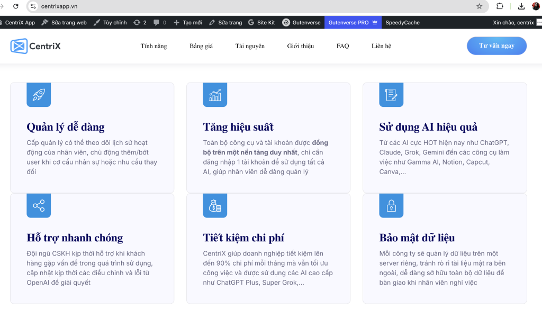Click Gutenverse PRO in the admin bar

pos(352,23)
